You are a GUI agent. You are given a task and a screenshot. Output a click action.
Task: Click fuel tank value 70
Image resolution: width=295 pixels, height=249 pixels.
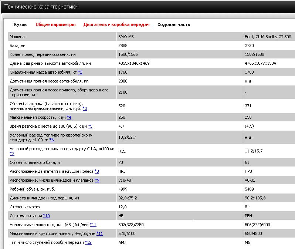[121, 162]
